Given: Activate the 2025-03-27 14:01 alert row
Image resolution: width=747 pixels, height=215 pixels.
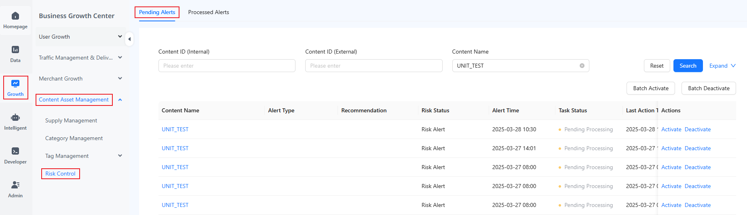Looking at the screenshot, I should [x=671, y=148].
